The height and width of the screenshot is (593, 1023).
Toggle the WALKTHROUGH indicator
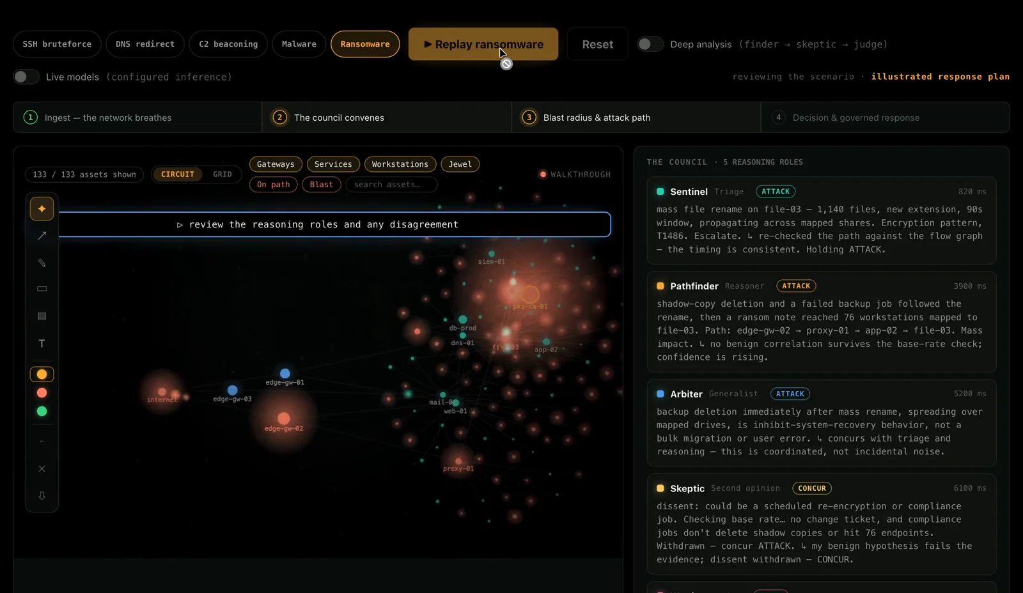click(x=575, y=174)
